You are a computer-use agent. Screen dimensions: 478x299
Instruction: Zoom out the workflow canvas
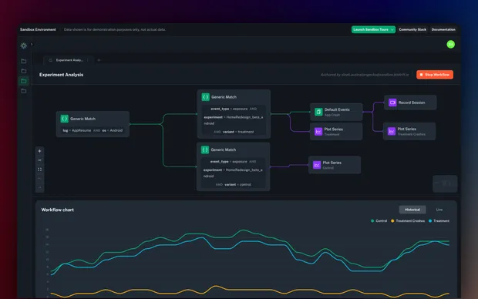point(39,160)
